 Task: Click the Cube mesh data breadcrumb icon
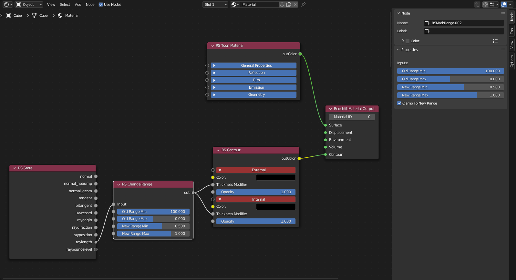[x=34, y=15]
